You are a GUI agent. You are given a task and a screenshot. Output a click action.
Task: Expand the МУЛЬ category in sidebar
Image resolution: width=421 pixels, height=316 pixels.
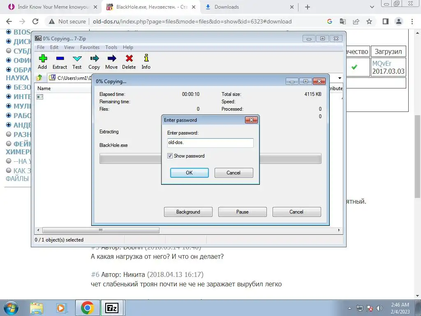9,106
